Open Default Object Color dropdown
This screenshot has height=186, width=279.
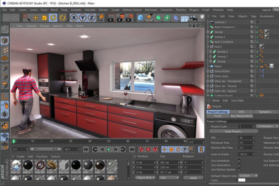click(248, 176)
